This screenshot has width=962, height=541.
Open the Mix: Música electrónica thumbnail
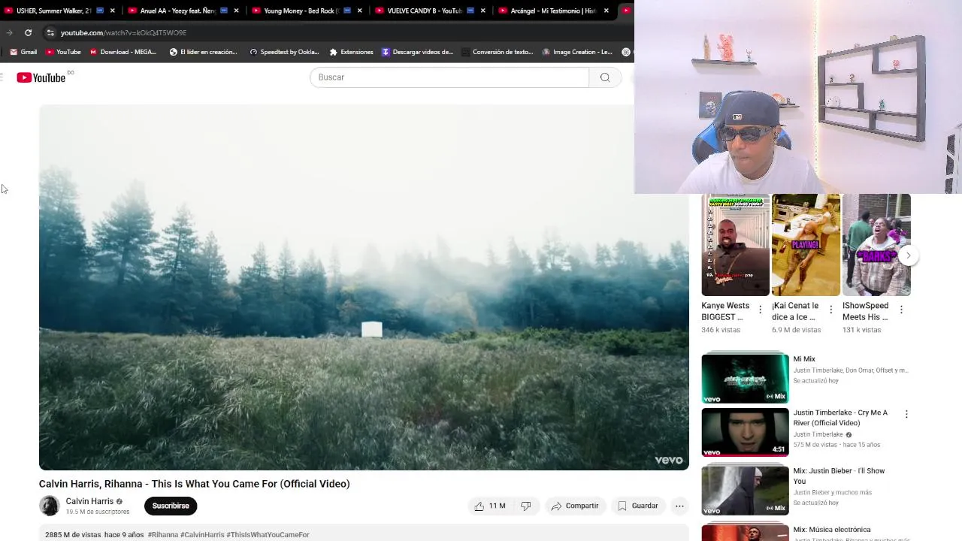pos(745,532)
